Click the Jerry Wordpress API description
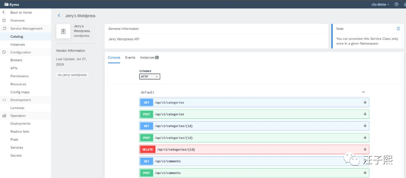Image resolution: width=406 pixels, height=178 pixels. (x=124, y=39)
